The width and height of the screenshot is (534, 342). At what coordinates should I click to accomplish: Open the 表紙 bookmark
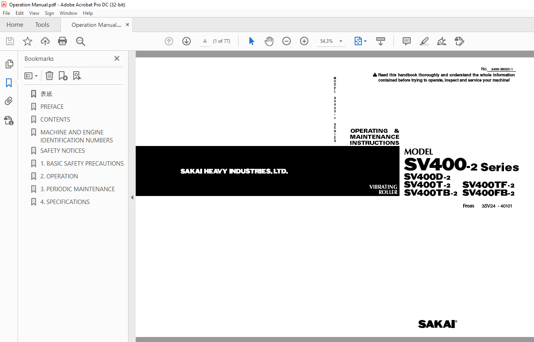[x=46, y=94]
